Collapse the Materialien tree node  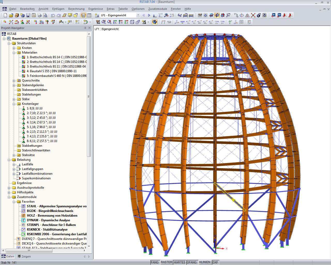pyautogui.click(x=14, y=53)
